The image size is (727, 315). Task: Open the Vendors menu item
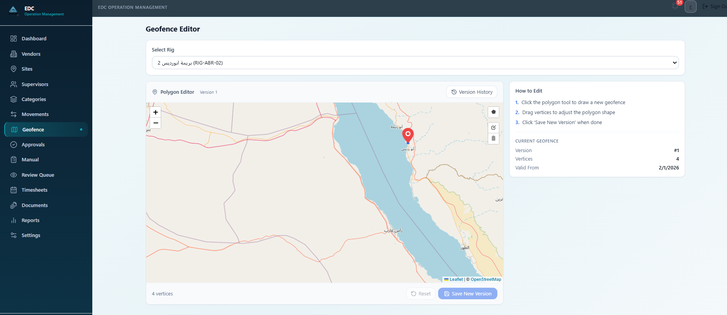point(46,54)
